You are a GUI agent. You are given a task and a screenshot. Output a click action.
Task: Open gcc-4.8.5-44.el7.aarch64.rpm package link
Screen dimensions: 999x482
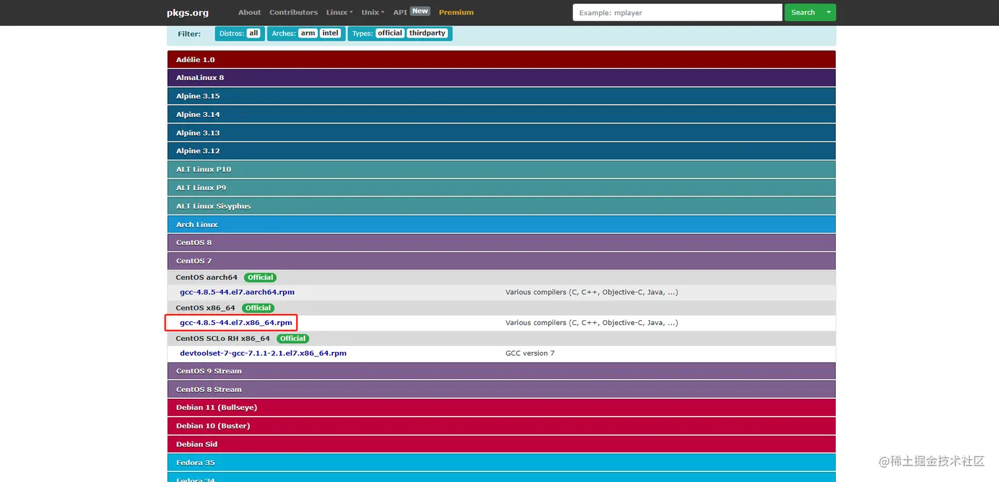pos(237,292)
